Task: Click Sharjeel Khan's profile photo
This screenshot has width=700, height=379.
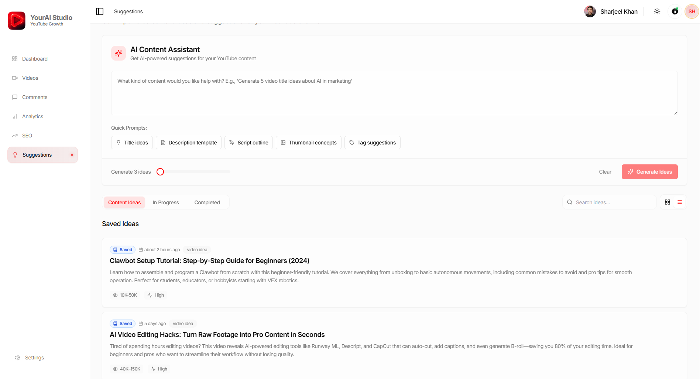Action: pos(590,11)
